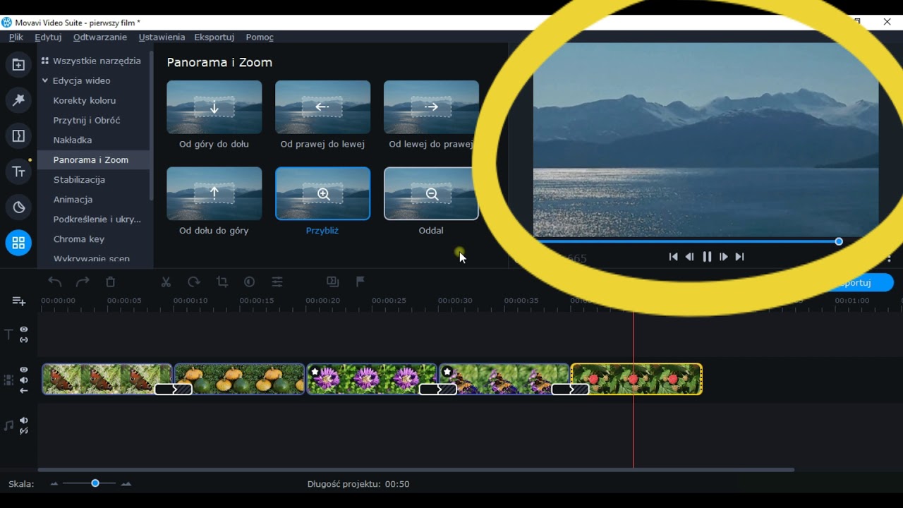
Task: Delete selected clip with trash icon
Action: pyautogui.click(x=110, y=282)
